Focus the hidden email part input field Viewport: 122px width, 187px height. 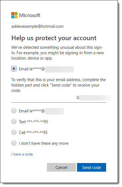(x=44, y=98)
